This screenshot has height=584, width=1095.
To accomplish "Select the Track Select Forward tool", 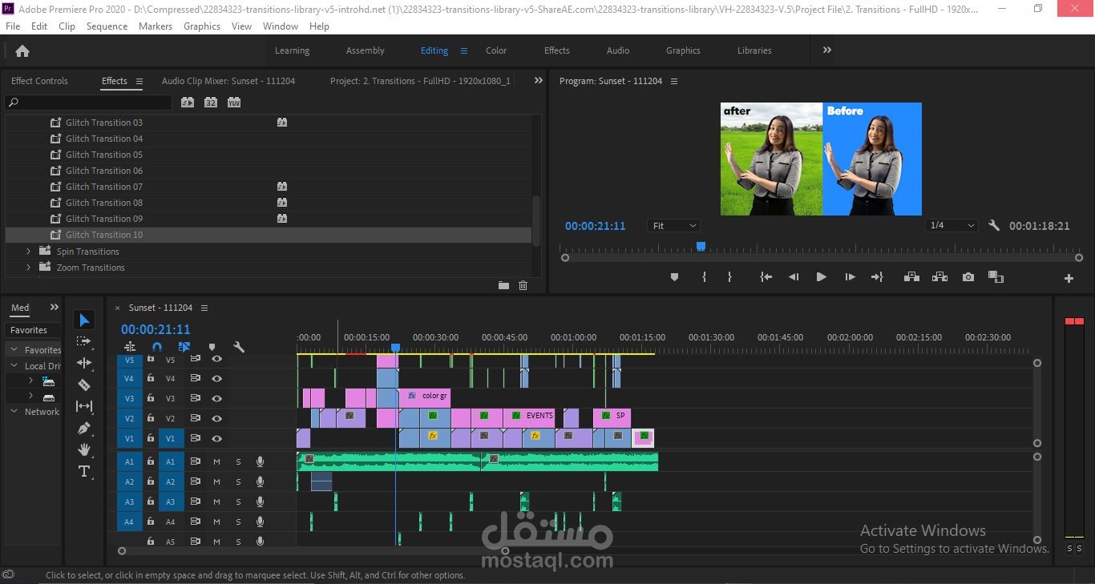I will 84,341.
